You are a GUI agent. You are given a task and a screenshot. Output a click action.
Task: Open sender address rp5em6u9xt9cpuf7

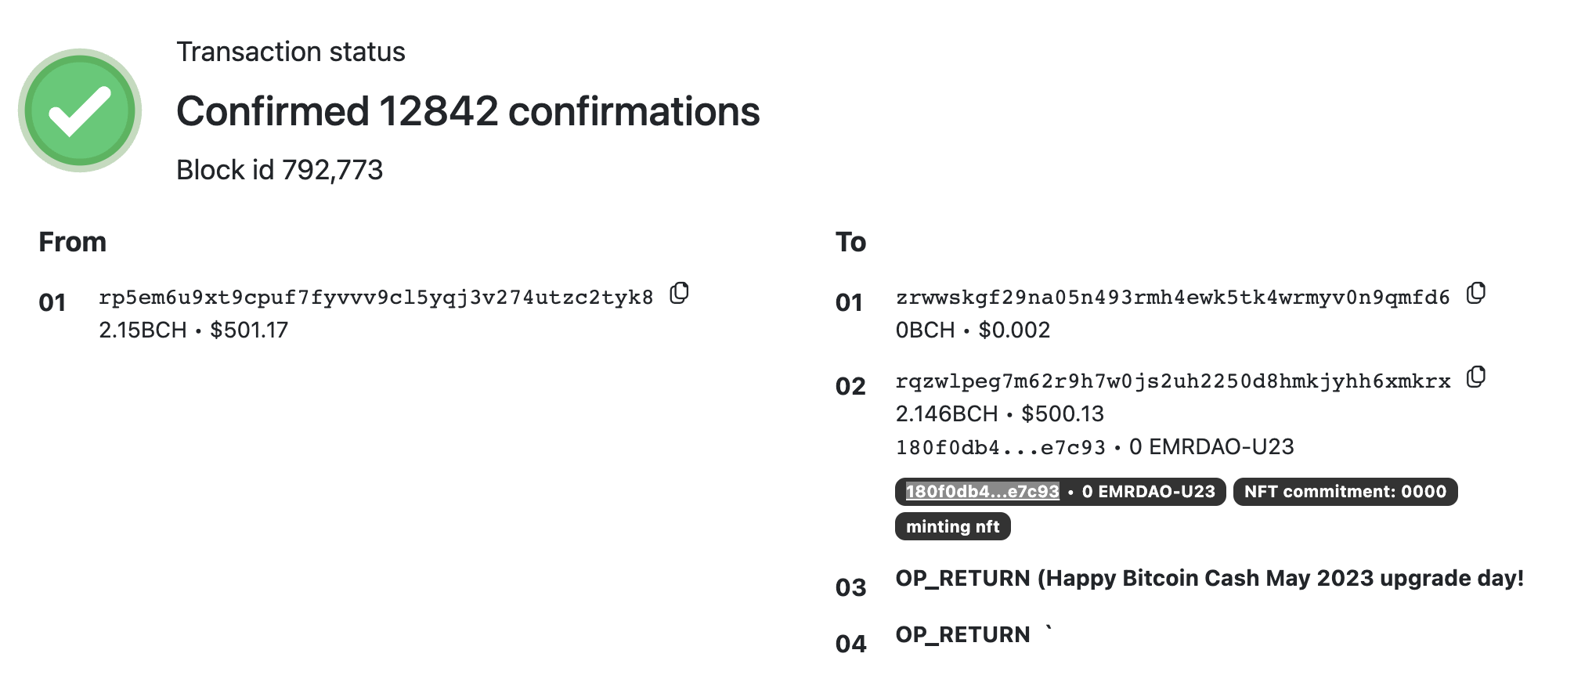click(376, 298)
